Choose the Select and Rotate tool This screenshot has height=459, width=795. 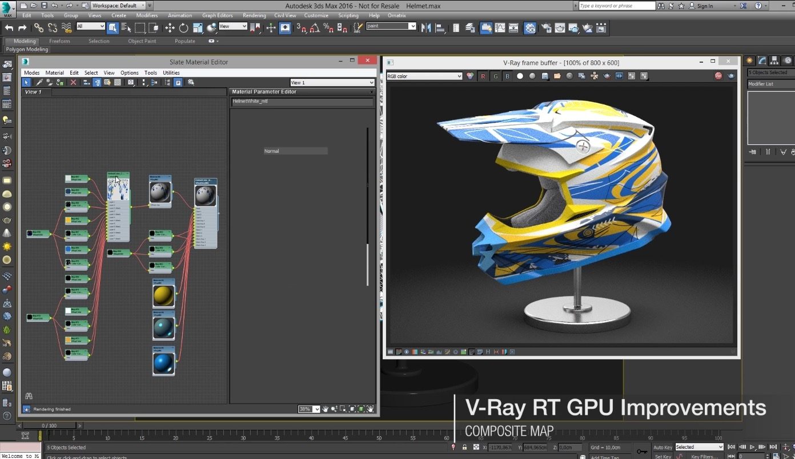[x=183, y=27]
